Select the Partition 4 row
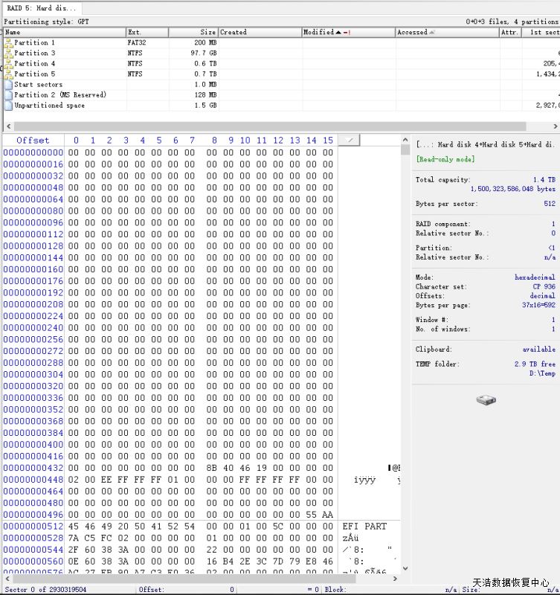 tap(34, 64)
